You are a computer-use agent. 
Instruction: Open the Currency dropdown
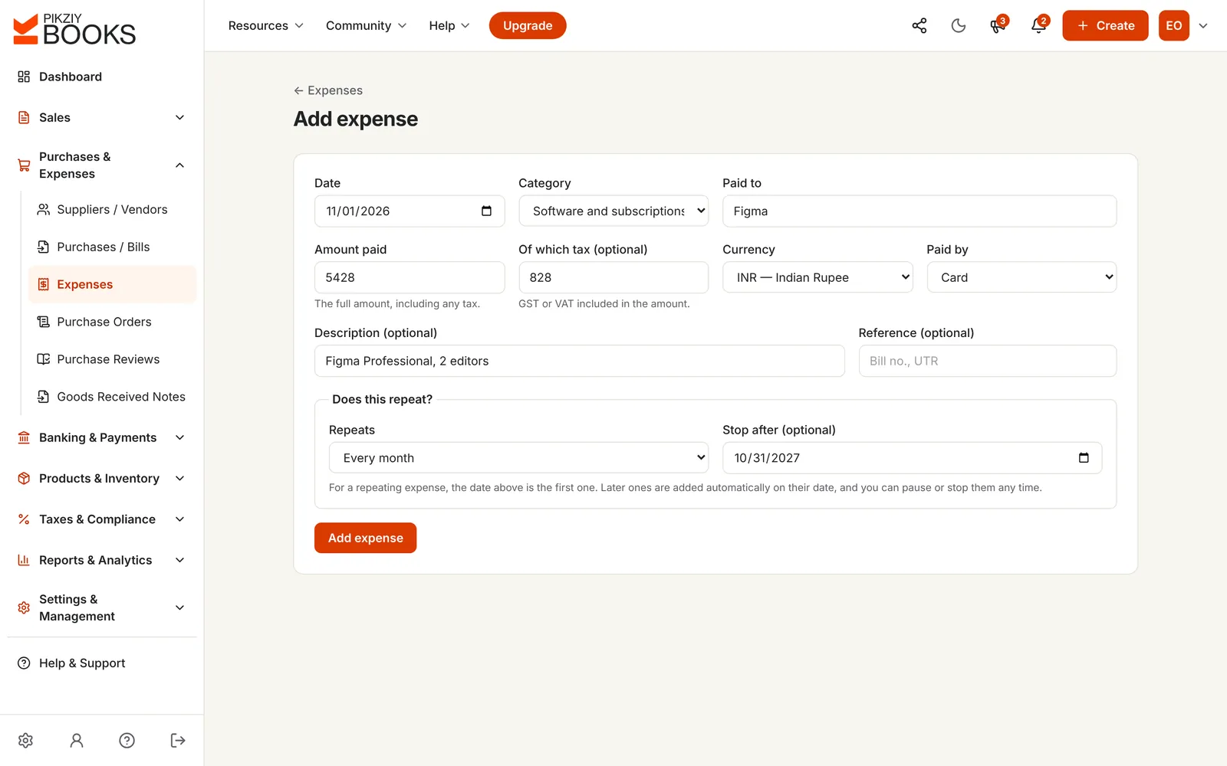817,277
